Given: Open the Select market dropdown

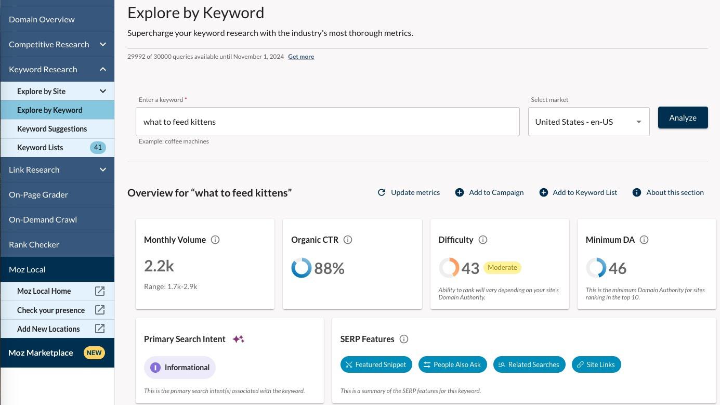Looking at the screenshot, I should [588, 122].
